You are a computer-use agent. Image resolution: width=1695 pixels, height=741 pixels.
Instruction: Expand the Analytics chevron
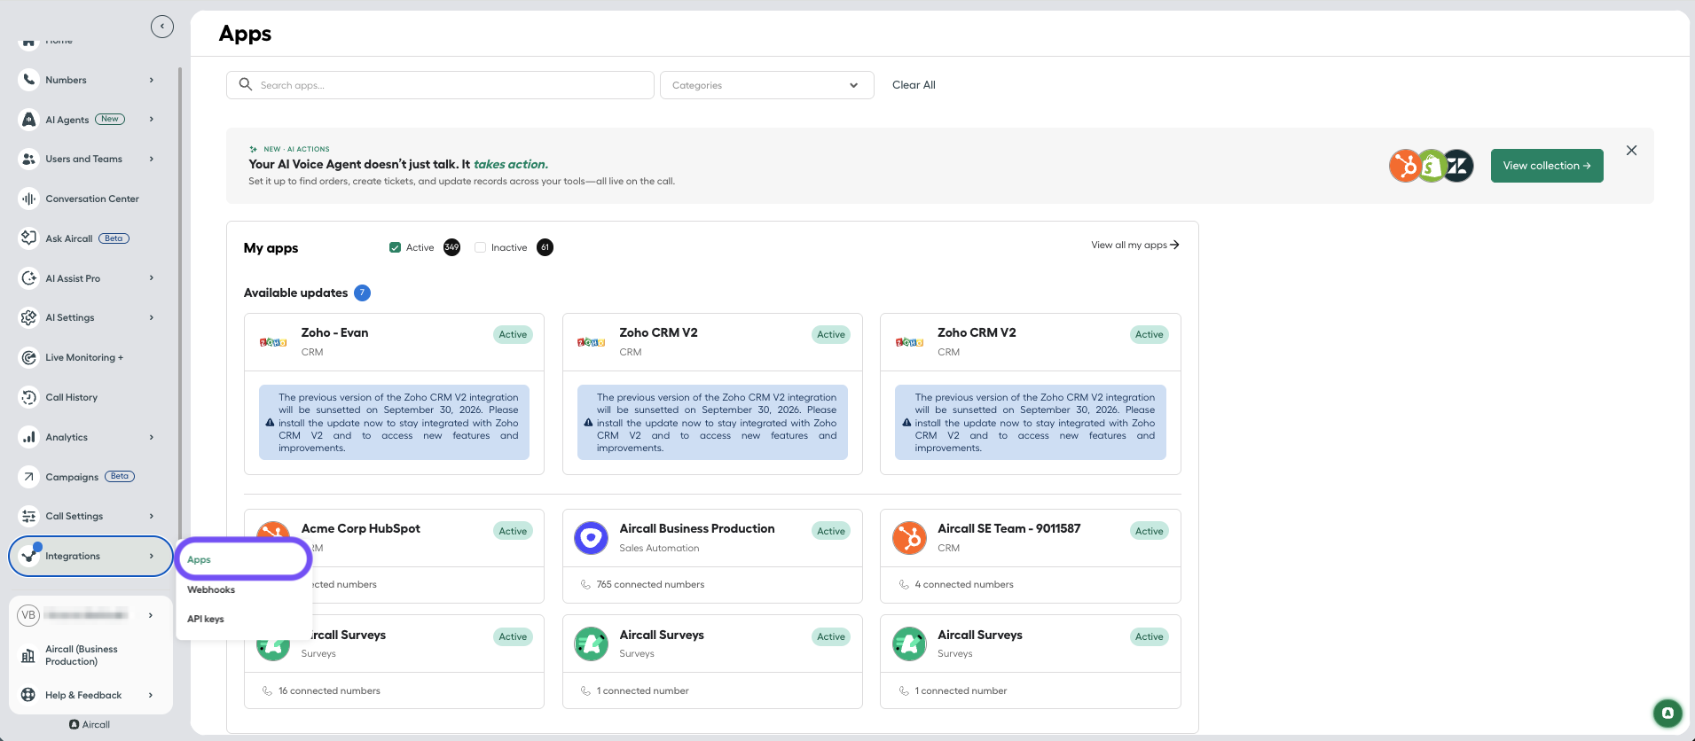coord(152,437)
